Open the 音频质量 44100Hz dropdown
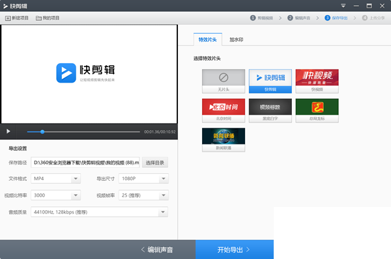 99,212
